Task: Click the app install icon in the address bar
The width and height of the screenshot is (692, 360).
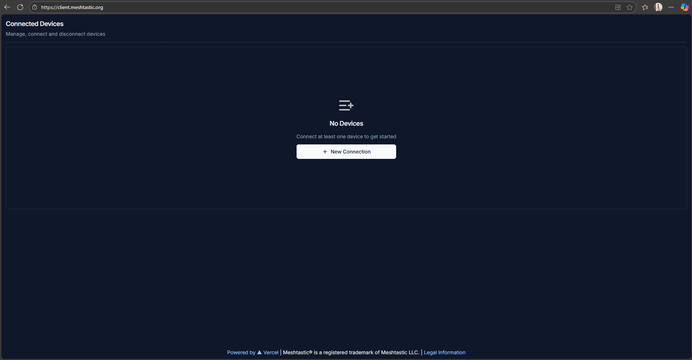Action: coord(618,7)
